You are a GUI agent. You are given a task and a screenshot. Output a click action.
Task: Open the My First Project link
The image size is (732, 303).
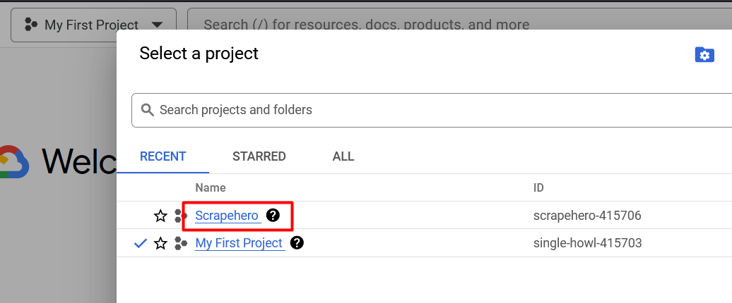pyautogui.click(x=239, y=243)
